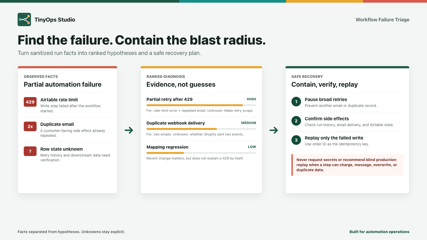Select the Replay only the failed write title
427x240 pixels.
pyautogui.click(x=334, y=138)
